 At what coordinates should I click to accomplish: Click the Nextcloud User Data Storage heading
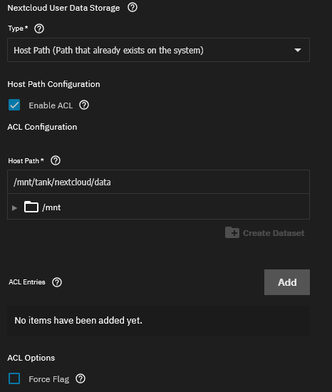[63, 8]
